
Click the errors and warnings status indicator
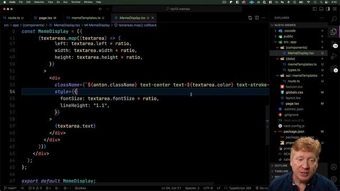click(x=35, y=188)
